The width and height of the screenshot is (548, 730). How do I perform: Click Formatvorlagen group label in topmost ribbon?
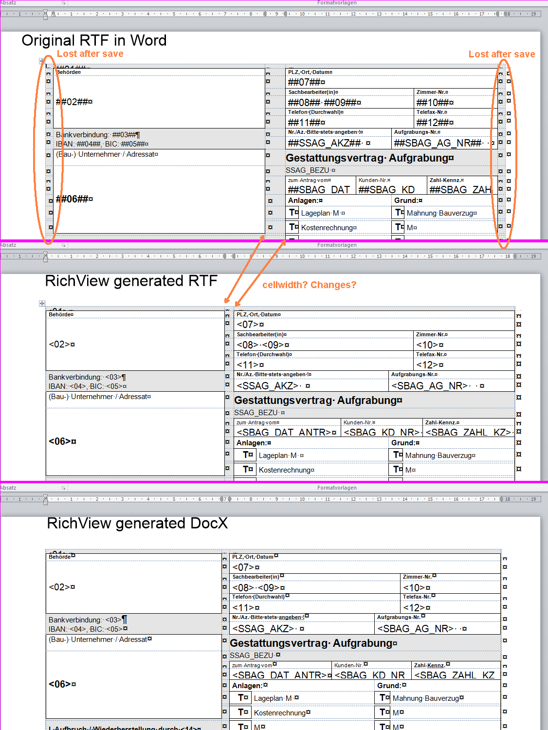tap(337, 3)
